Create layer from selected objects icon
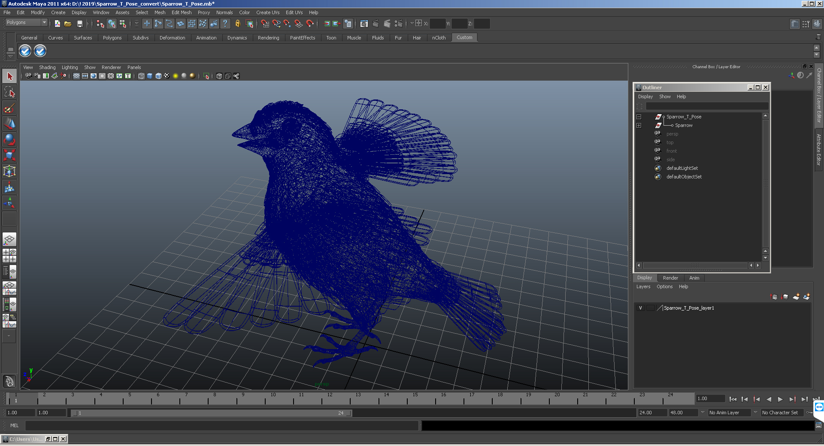The width and height of the screenshot is (824, 446). (x=806, y=296)
